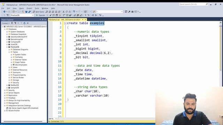
Task: Click the Paste clipboard icon
Action: point(70,12)
